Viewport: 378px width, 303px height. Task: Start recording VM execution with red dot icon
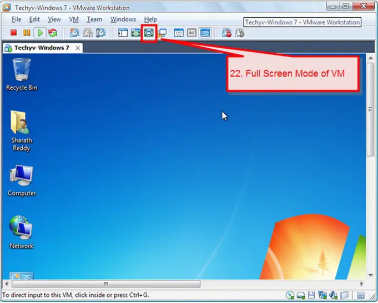tap(227, 33)
